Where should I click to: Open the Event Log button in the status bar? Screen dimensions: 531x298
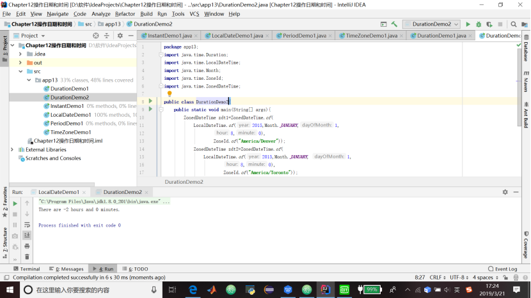[502, 269]
